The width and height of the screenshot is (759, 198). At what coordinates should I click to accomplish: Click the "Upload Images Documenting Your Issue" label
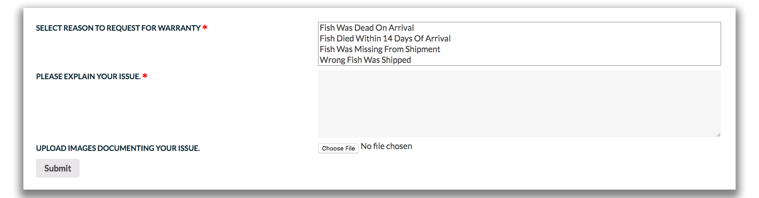118,148
